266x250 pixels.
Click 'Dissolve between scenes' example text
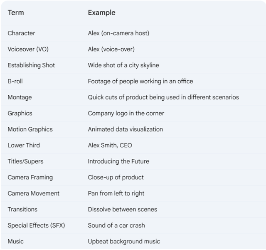(x=123, y=209)
